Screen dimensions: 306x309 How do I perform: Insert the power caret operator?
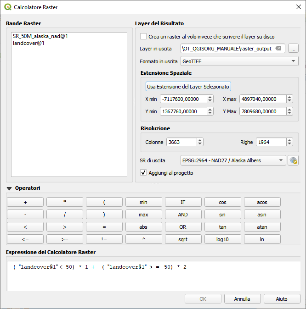144,239
